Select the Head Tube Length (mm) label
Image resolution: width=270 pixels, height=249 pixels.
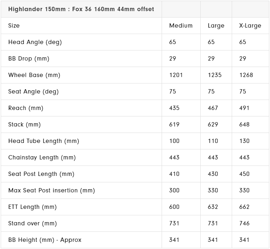tap(44, 141)
